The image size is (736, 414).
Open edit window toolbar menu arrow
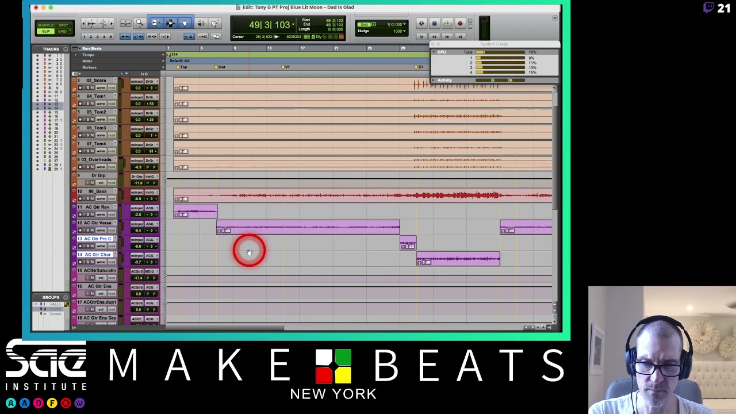(x=554, y=18)
